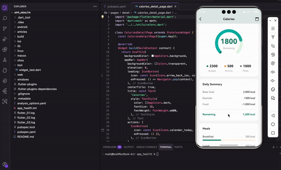Expand the lib folder
The image size is (281, 170).
point(15,46)
